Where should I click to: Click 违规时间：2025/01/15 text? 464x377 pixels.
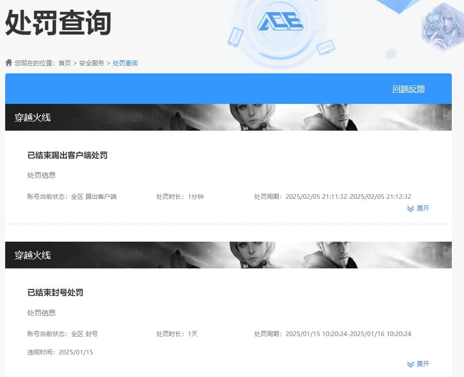coord(60,352)
